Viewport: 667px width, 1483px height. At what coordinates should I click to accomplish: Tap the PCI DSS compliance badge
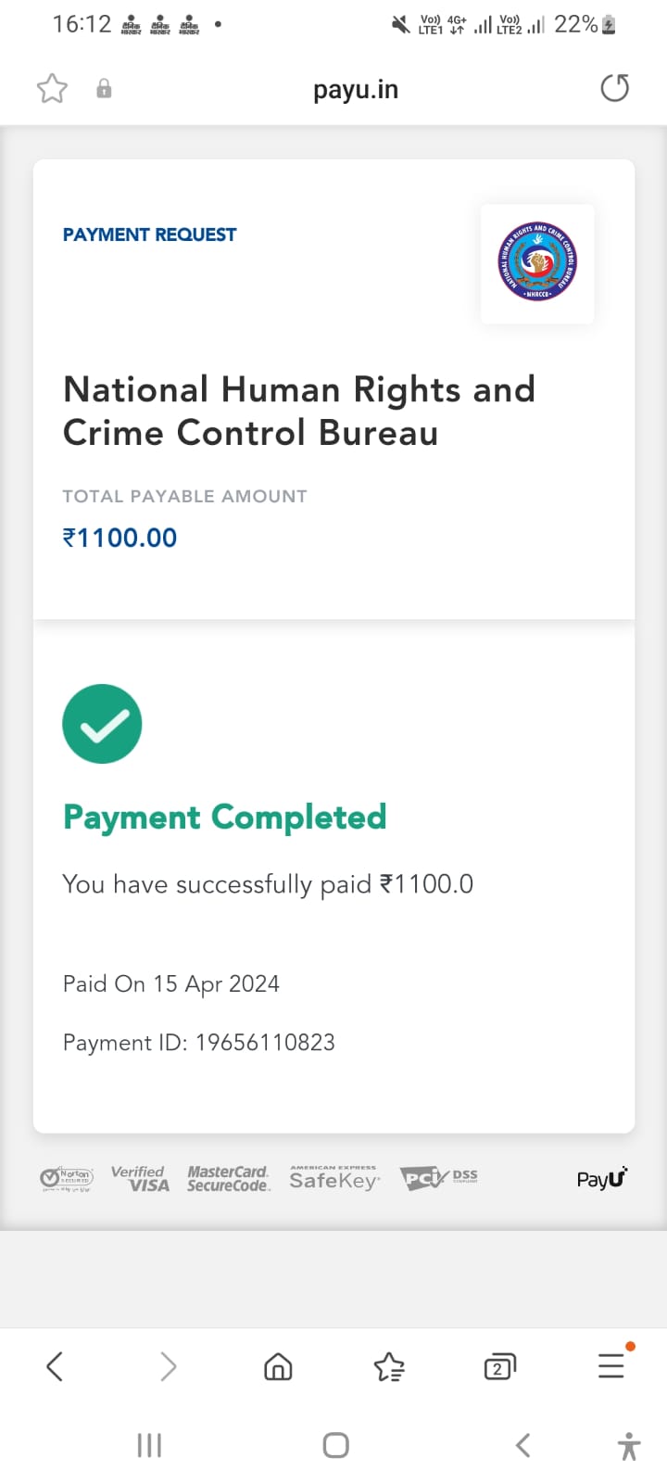pyautogui.click(x=439, y=1178)
